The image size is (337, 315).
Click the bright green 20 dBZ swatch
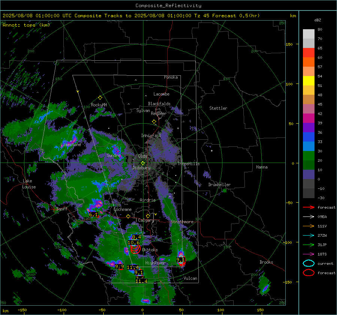309,156
